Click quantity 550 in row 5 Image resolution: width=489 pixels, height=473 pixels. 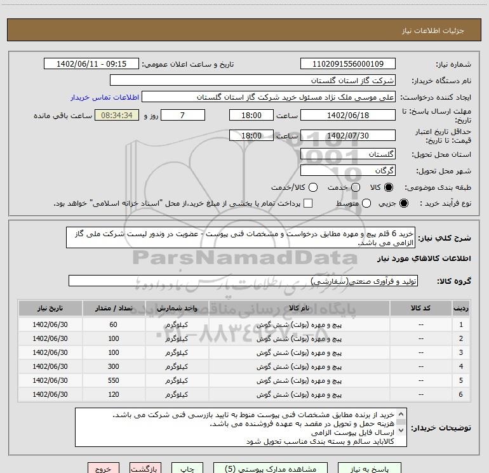click(x=114, y=380)
